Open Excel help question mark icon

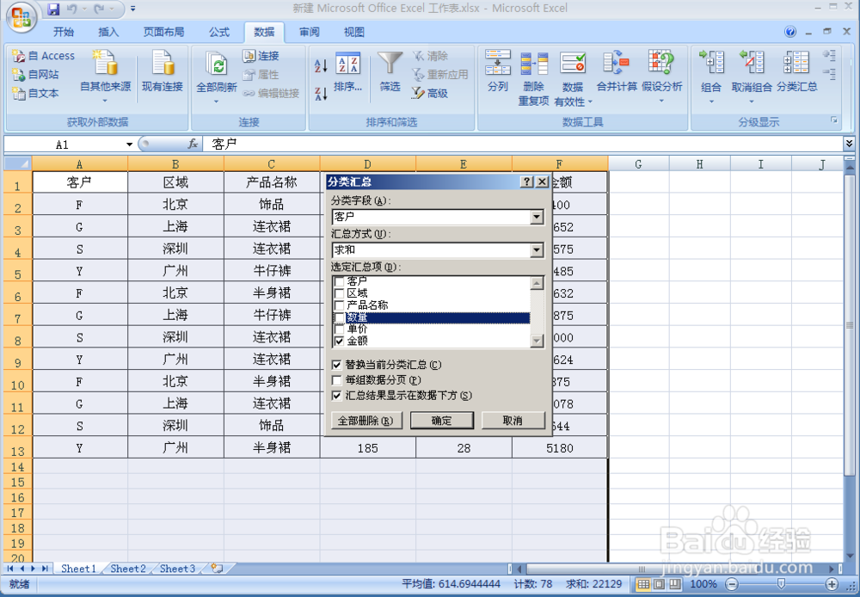point(790,32)
